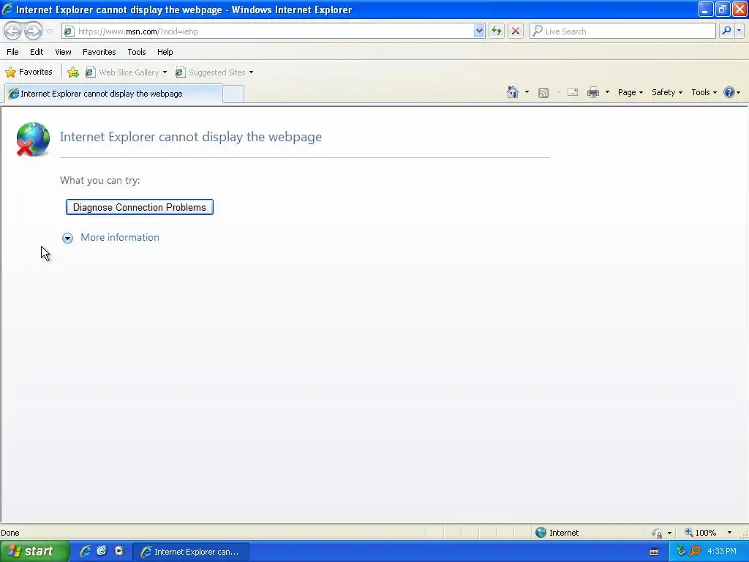Screen dimensions: 749x562
Task: Click the Home house icon
Action: [513, 92]
